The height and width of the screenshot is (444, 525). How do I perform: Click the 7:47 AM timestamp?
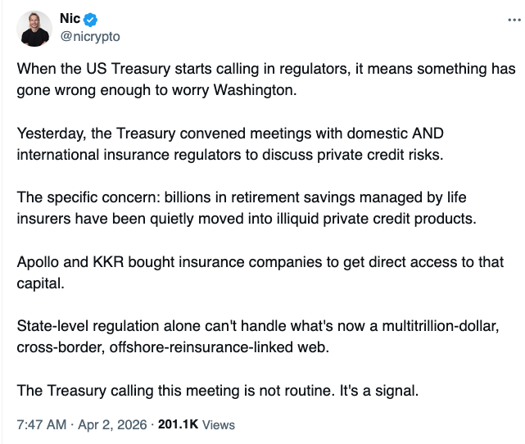click(x=40, y=424)
